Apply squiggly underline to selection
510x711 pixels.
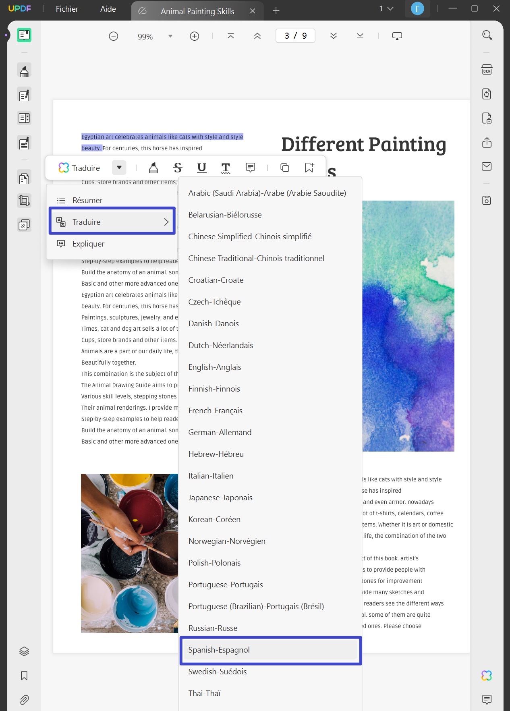(226, 168)
